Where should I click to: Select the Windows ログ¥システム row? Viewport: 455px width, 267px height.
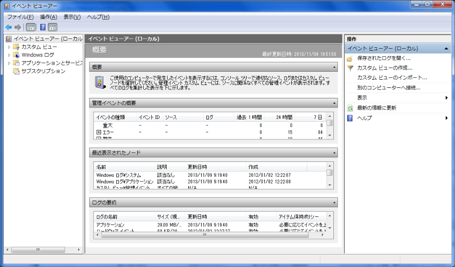(x=210, y=175)
